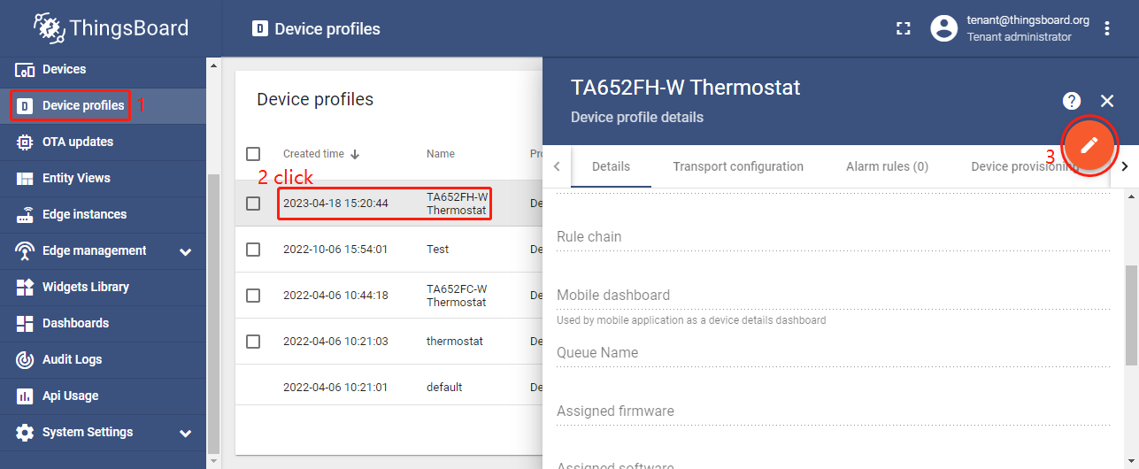Open Entity Views in the sidebar
Image resolution: width=1139 pixels, height=469 pixels.
pos(104,178)
